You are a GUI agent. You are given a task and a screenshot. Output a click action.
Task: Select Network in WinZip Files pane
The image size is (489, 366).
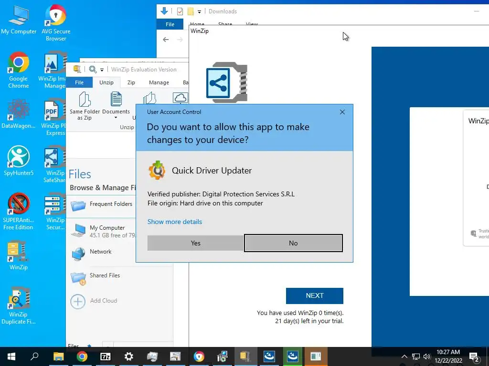pos(101,254)
